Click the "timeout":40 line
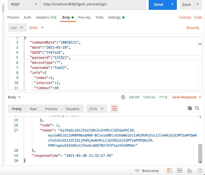The image size is (205, 175). pos(46,88)
